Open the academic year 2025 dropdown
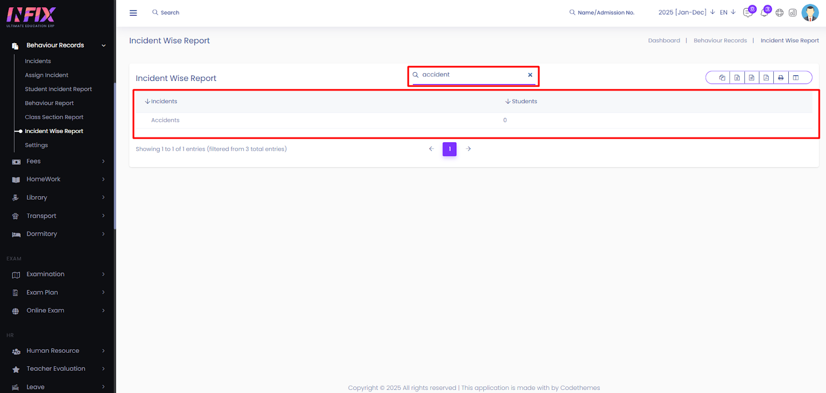This screenshot has width=826, height=393. 687,12
